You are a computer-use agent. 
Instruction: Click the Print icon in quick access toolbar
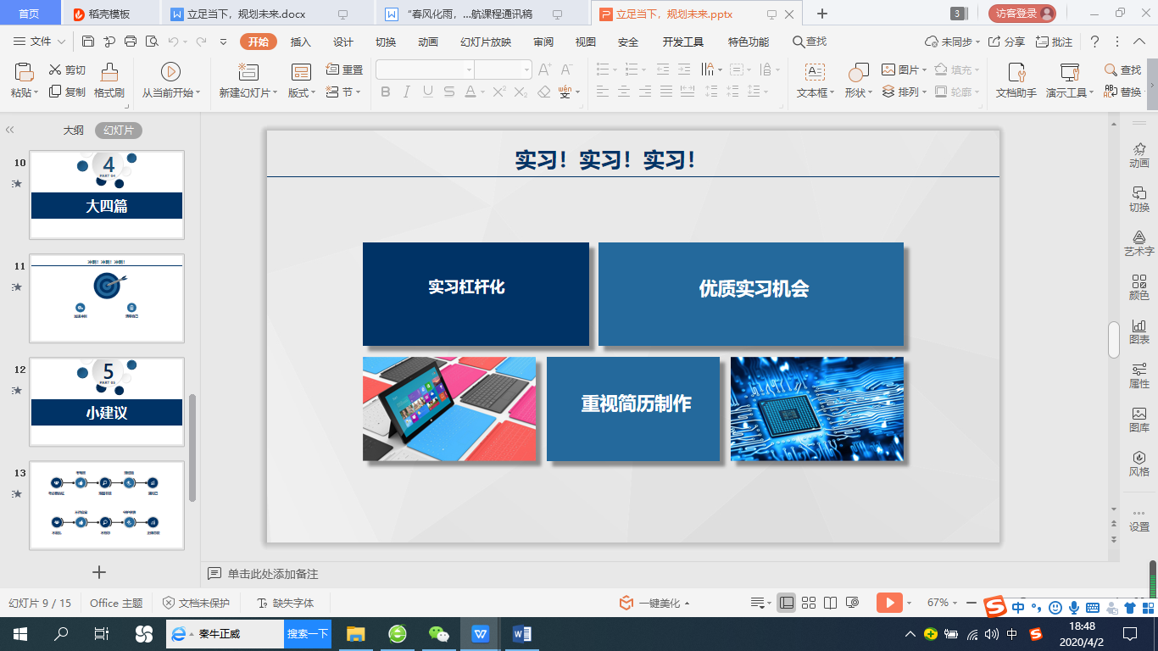(x=131, y=42)
